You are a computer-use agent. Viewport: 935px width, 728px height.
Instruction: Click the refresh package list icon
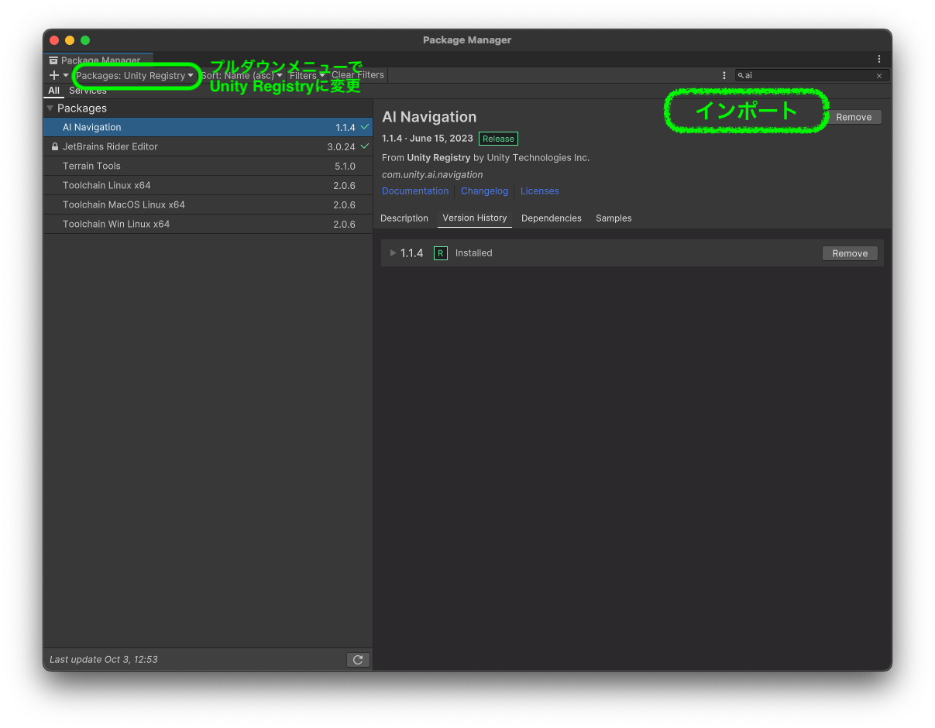tap(358, 660)
